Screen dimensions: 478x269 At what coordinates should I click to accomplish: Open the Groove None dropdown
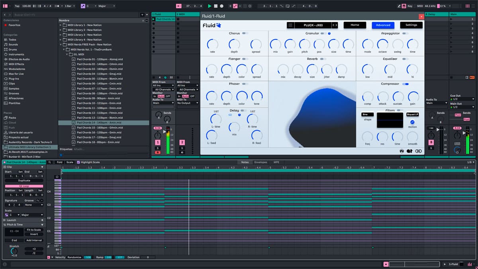34,205
